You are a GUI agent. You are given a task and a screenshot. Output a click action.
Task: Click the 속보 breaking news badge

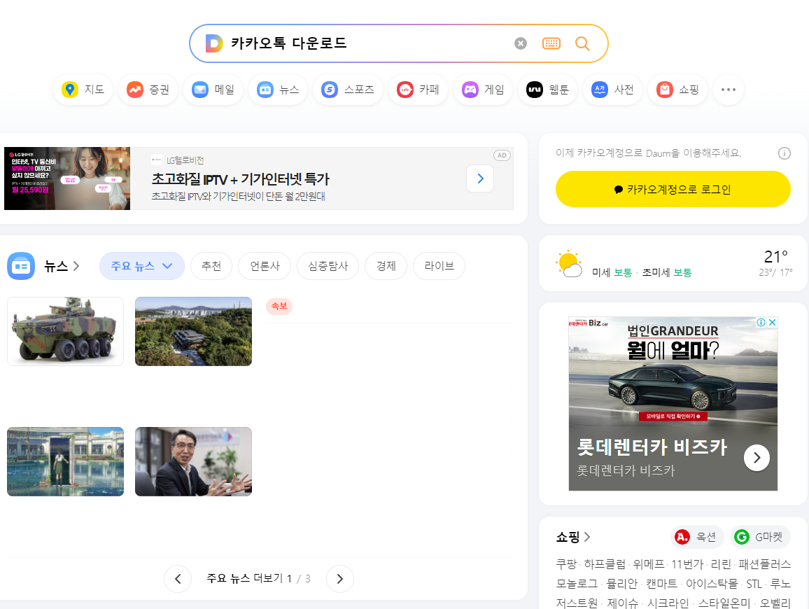(x=279, y=306)
